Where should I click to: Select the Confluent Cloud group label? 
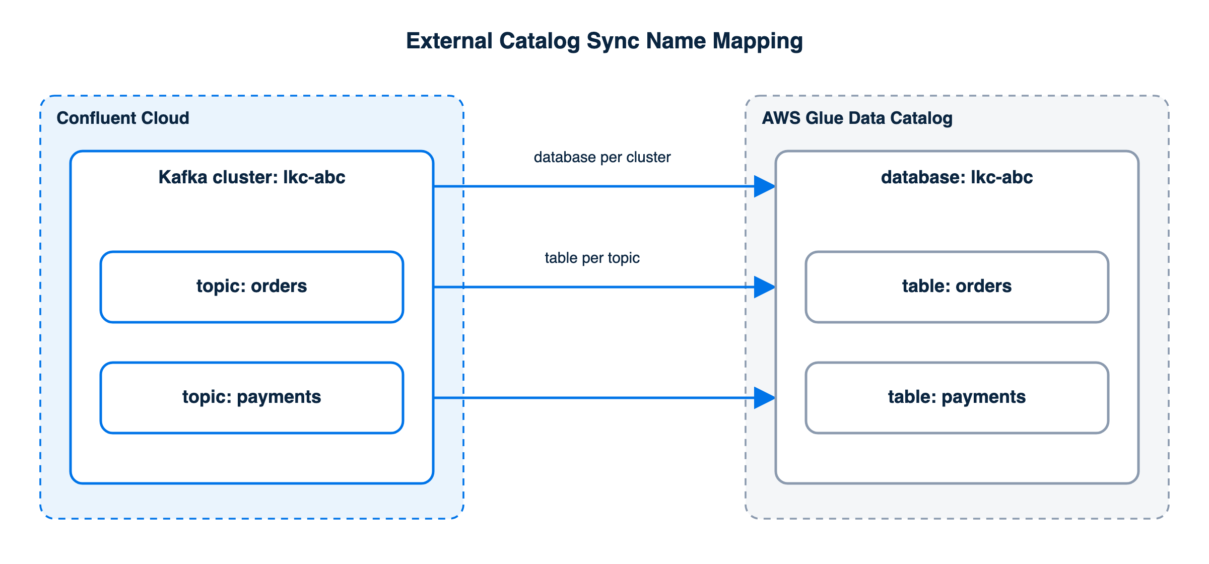[x=123, y=118]
